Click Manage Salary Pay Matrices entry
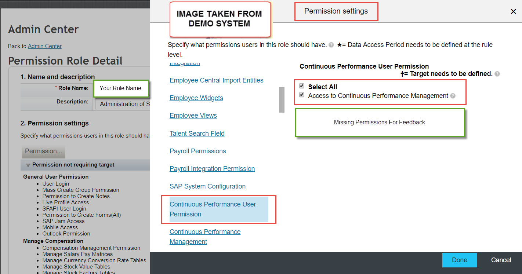Screen dimensions: 522x274 tap(77, 254)
